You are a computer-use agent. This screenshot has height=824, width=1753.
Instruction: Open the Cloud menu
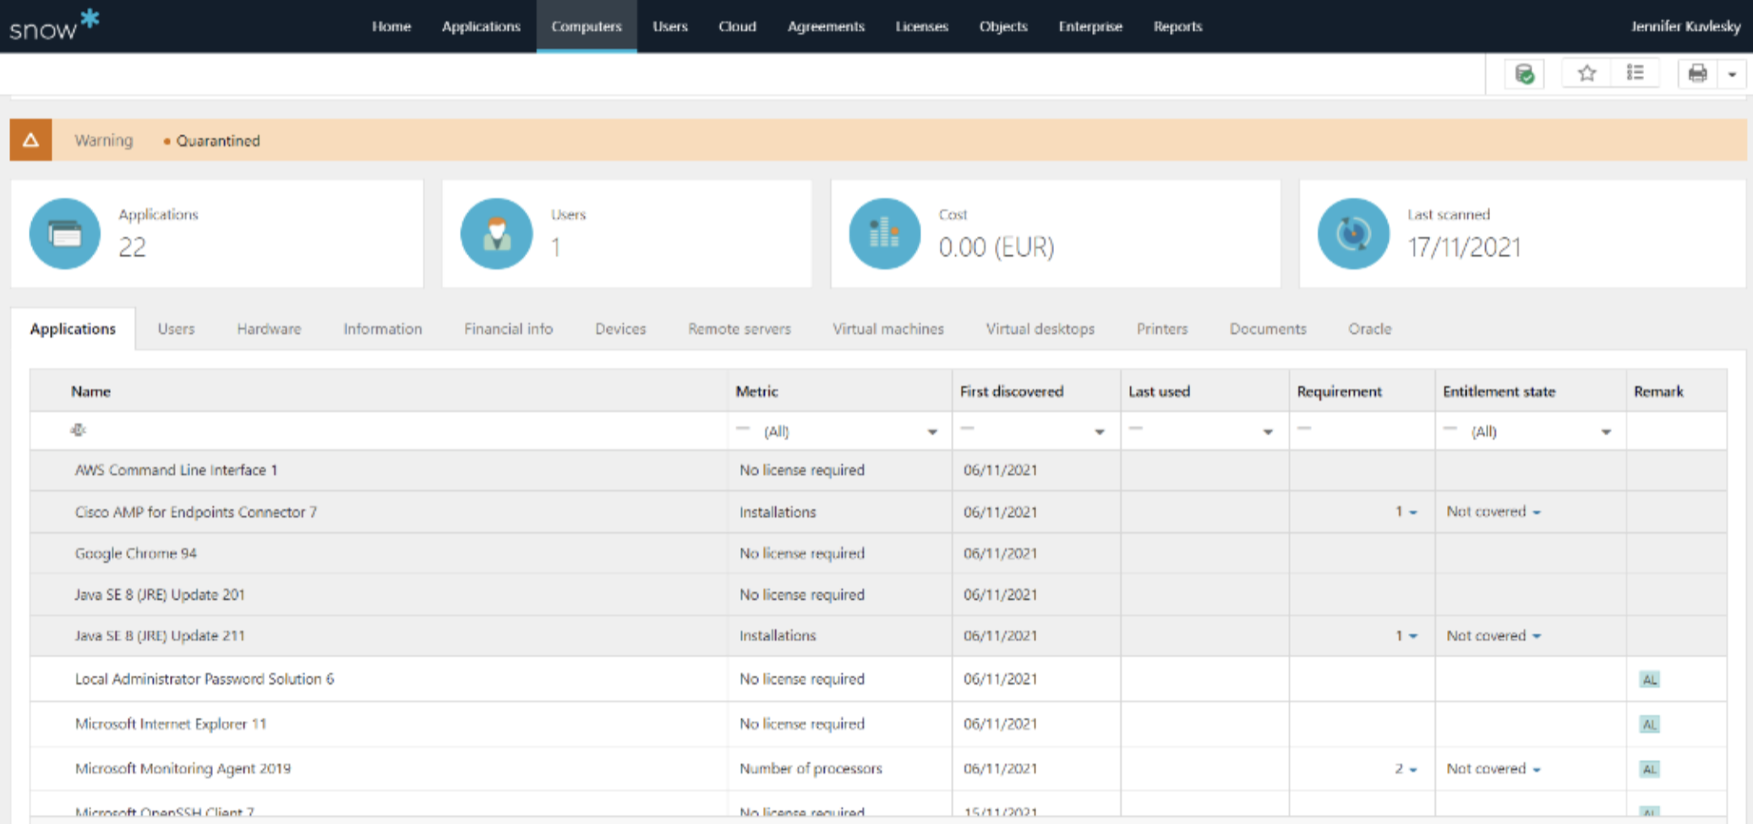point(737,26)
